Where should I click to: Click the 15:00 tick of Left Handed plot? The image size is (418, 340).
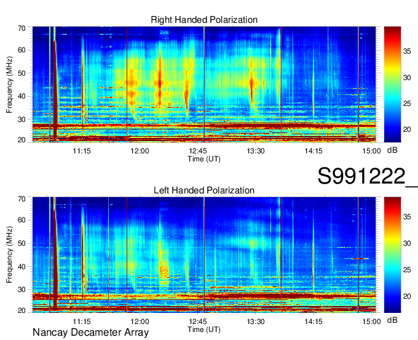click(371, 322)
